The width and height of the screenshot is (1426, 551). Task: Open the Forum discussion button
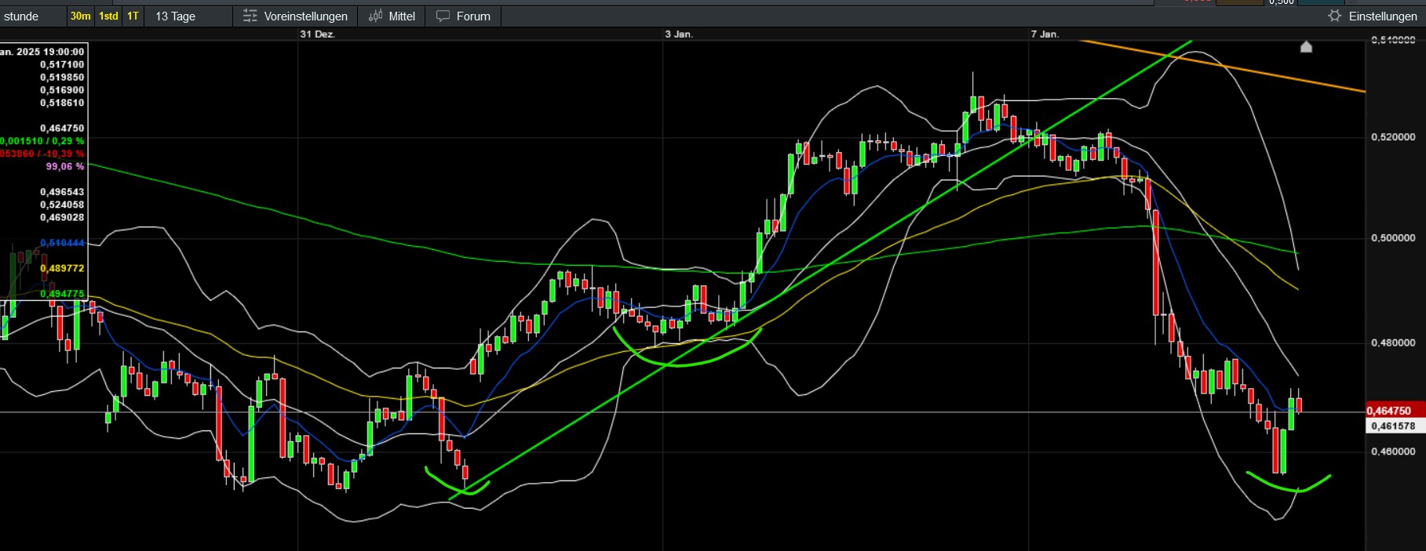463,16
